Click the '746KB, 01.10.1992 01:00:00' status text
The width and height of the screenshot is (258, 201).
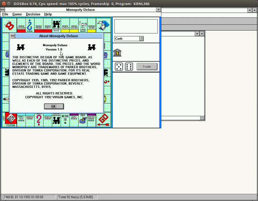[23, 197]
